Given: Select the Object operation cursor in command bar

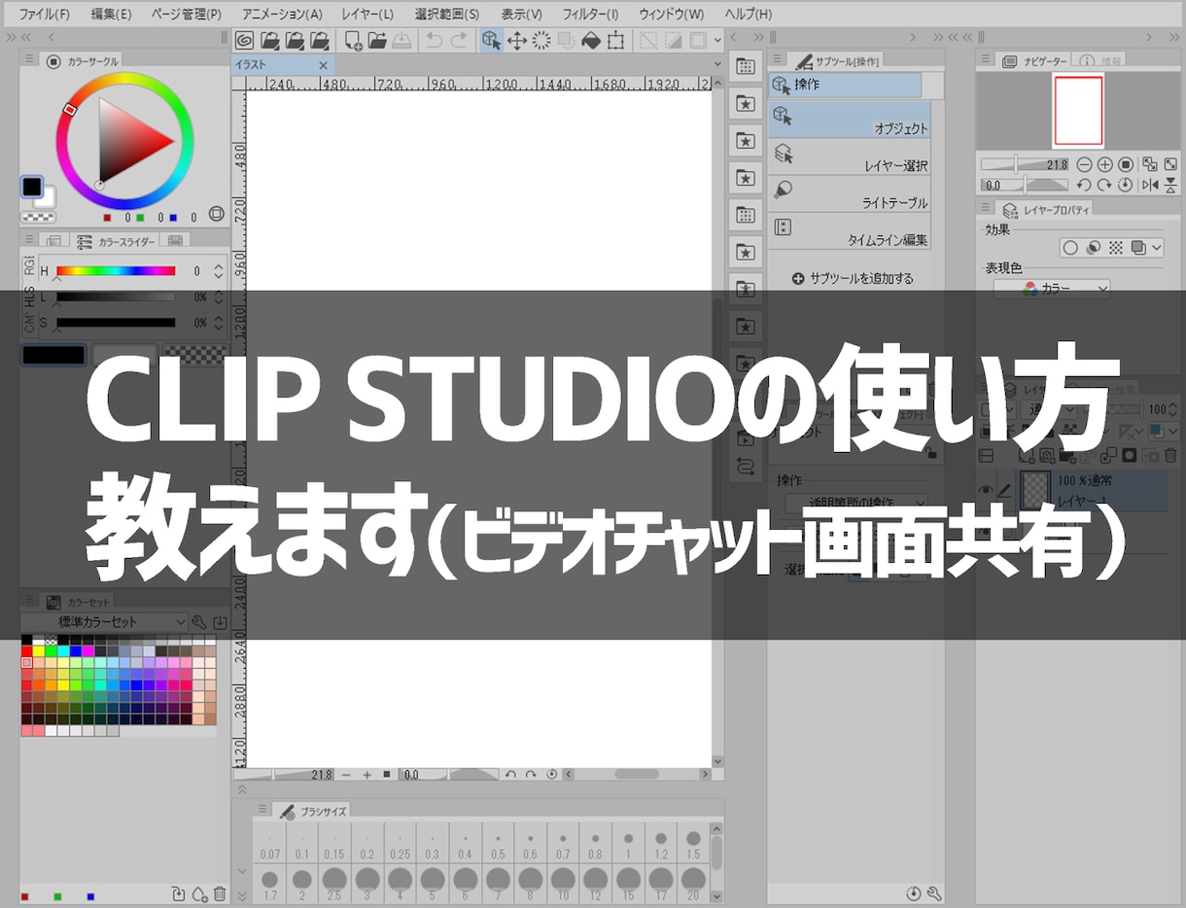Looking at the screenshot, I should [492, 40].
